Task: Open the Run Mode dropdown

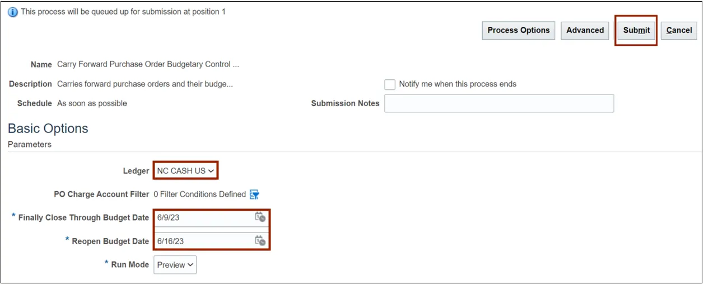Action: point(175,265)
